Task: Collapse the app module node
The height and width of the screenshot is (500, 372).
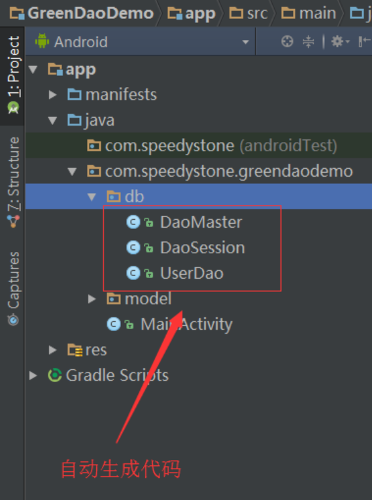Action: pos(33,69)
